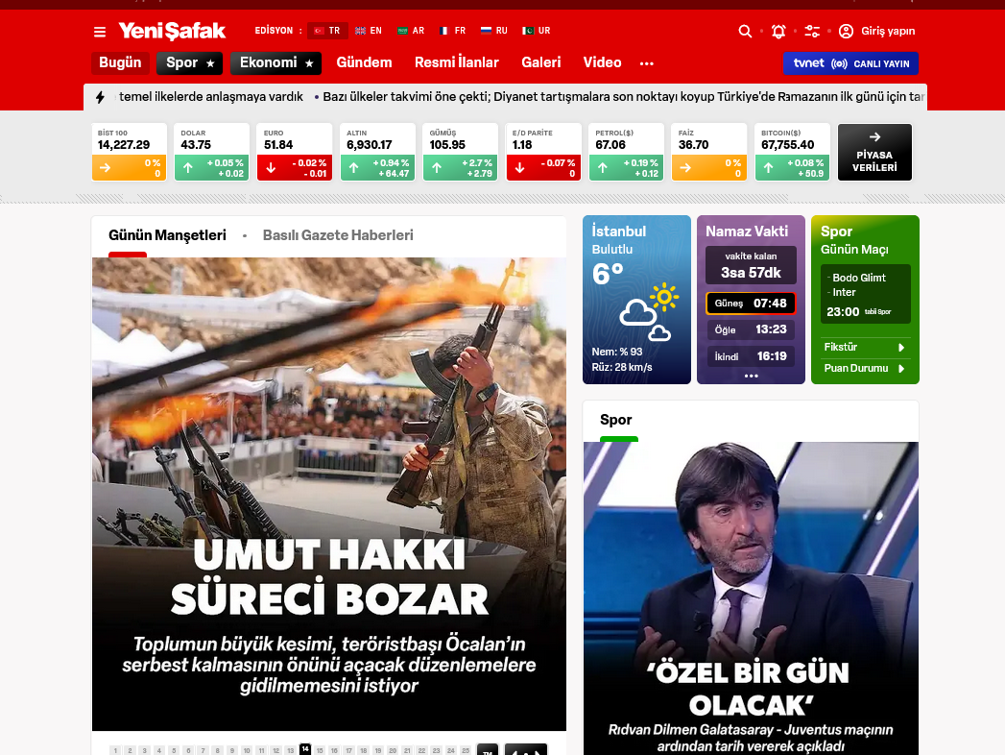Screen dimensions: 1005x755
Task: Switch edition to EN
Action: pyautogui.click(x=368, y=31)
